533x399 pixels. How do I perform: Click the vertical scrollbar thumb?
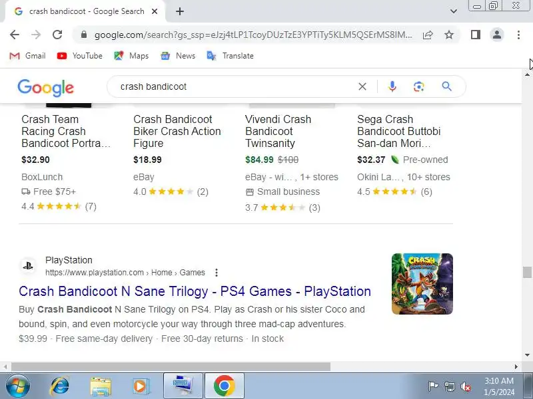tap(527, 272)
